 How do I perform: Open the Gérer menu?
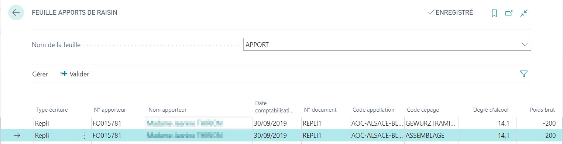click(x=40, y=74)
